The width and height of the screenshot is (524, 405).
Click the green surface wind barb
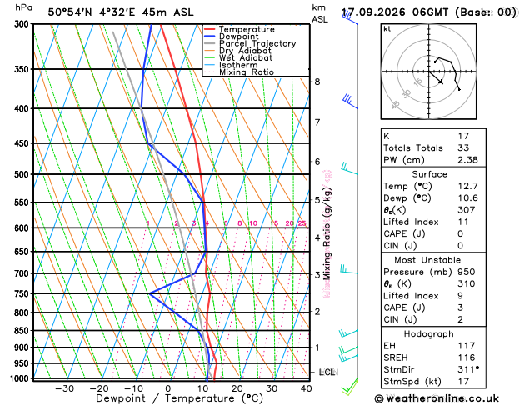point(350,387)
